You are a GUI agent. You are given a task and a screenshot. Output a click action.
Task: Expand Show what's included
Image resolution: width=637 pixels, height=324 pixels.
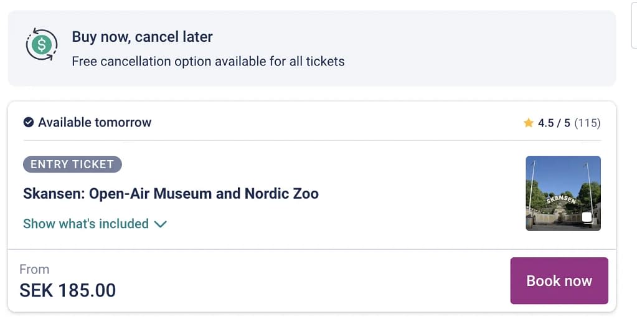pos(95,224)
